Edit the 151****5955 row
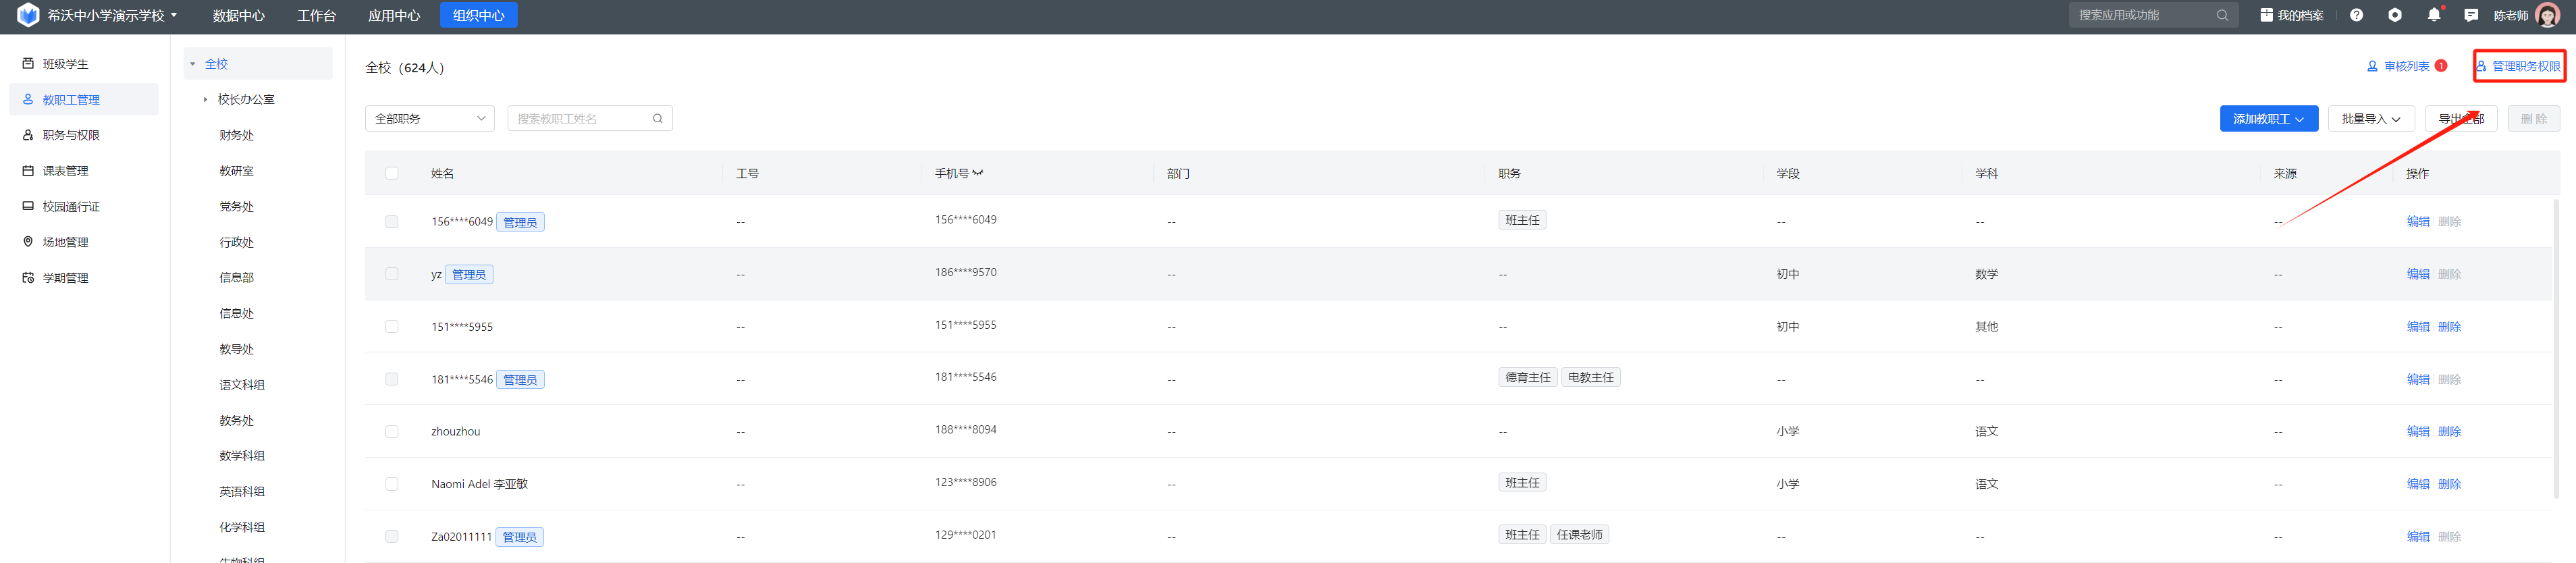 tap(2417, 326)
